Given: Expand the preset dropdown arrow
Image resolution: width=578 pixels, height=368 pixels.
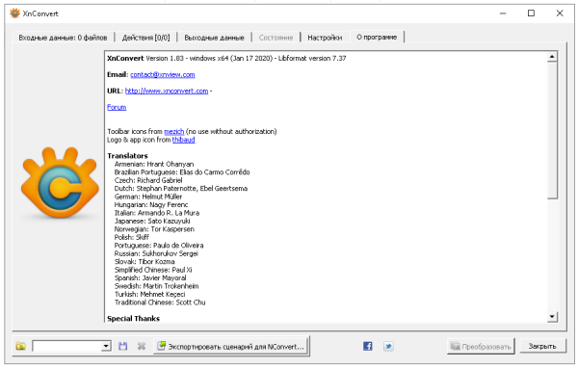Looking at the screenshot, I should coord(106,346).
